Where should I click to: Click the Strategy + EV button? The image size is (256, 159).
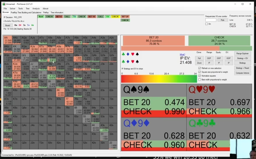click(242, 58)
